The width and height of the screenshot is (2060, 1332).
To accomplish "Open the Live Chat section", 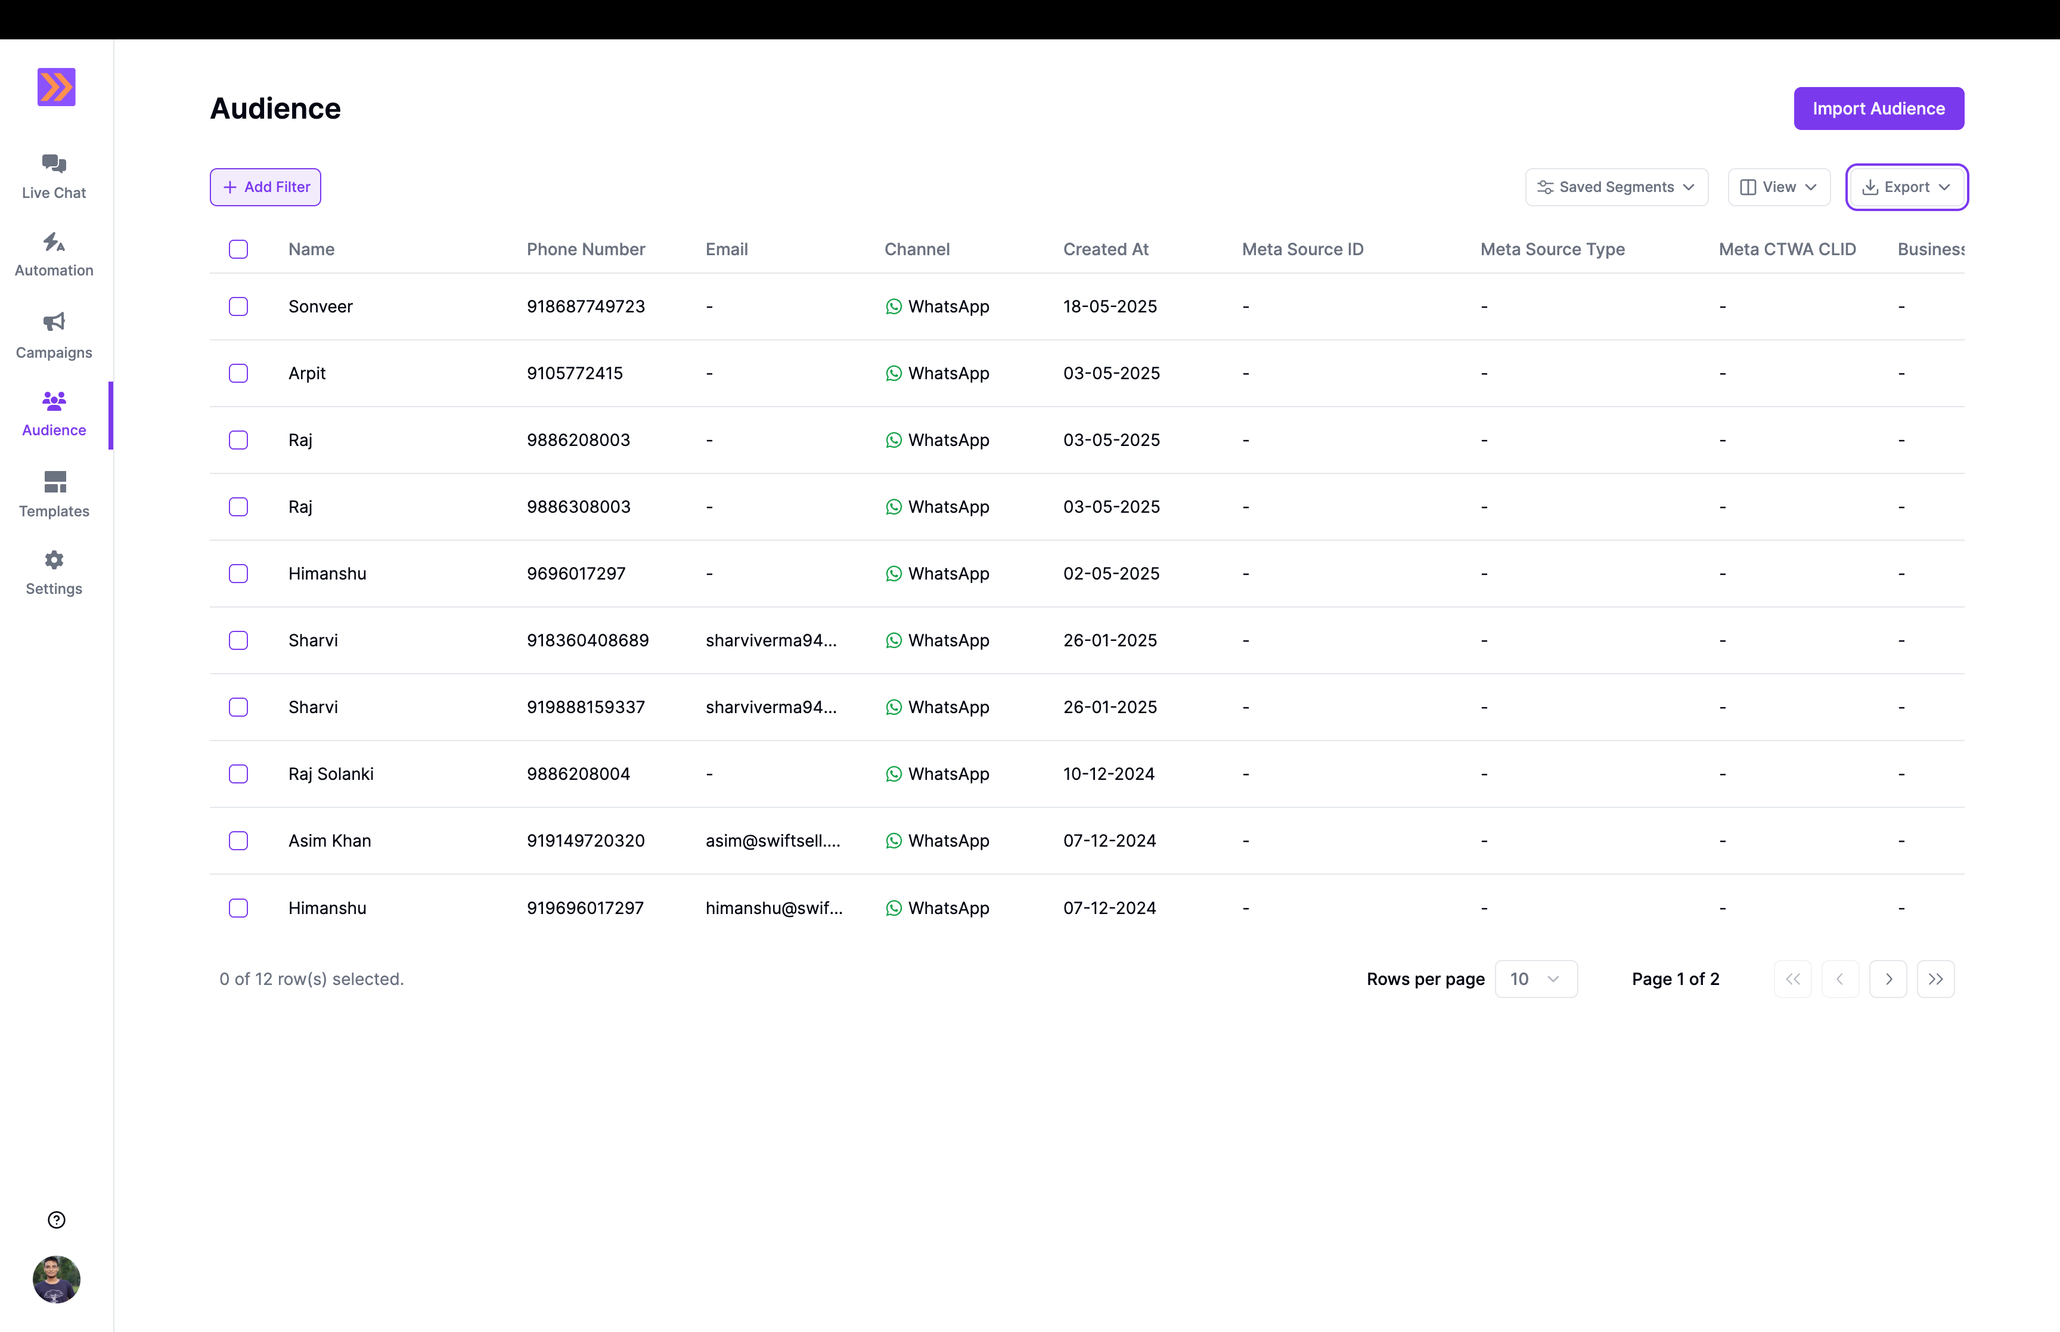I will tap(54, 176).
